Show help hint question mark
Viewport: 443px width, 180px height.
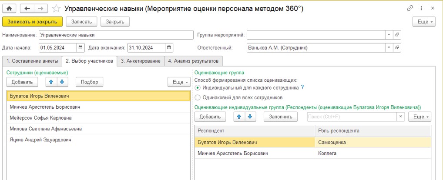coord(302,87)
